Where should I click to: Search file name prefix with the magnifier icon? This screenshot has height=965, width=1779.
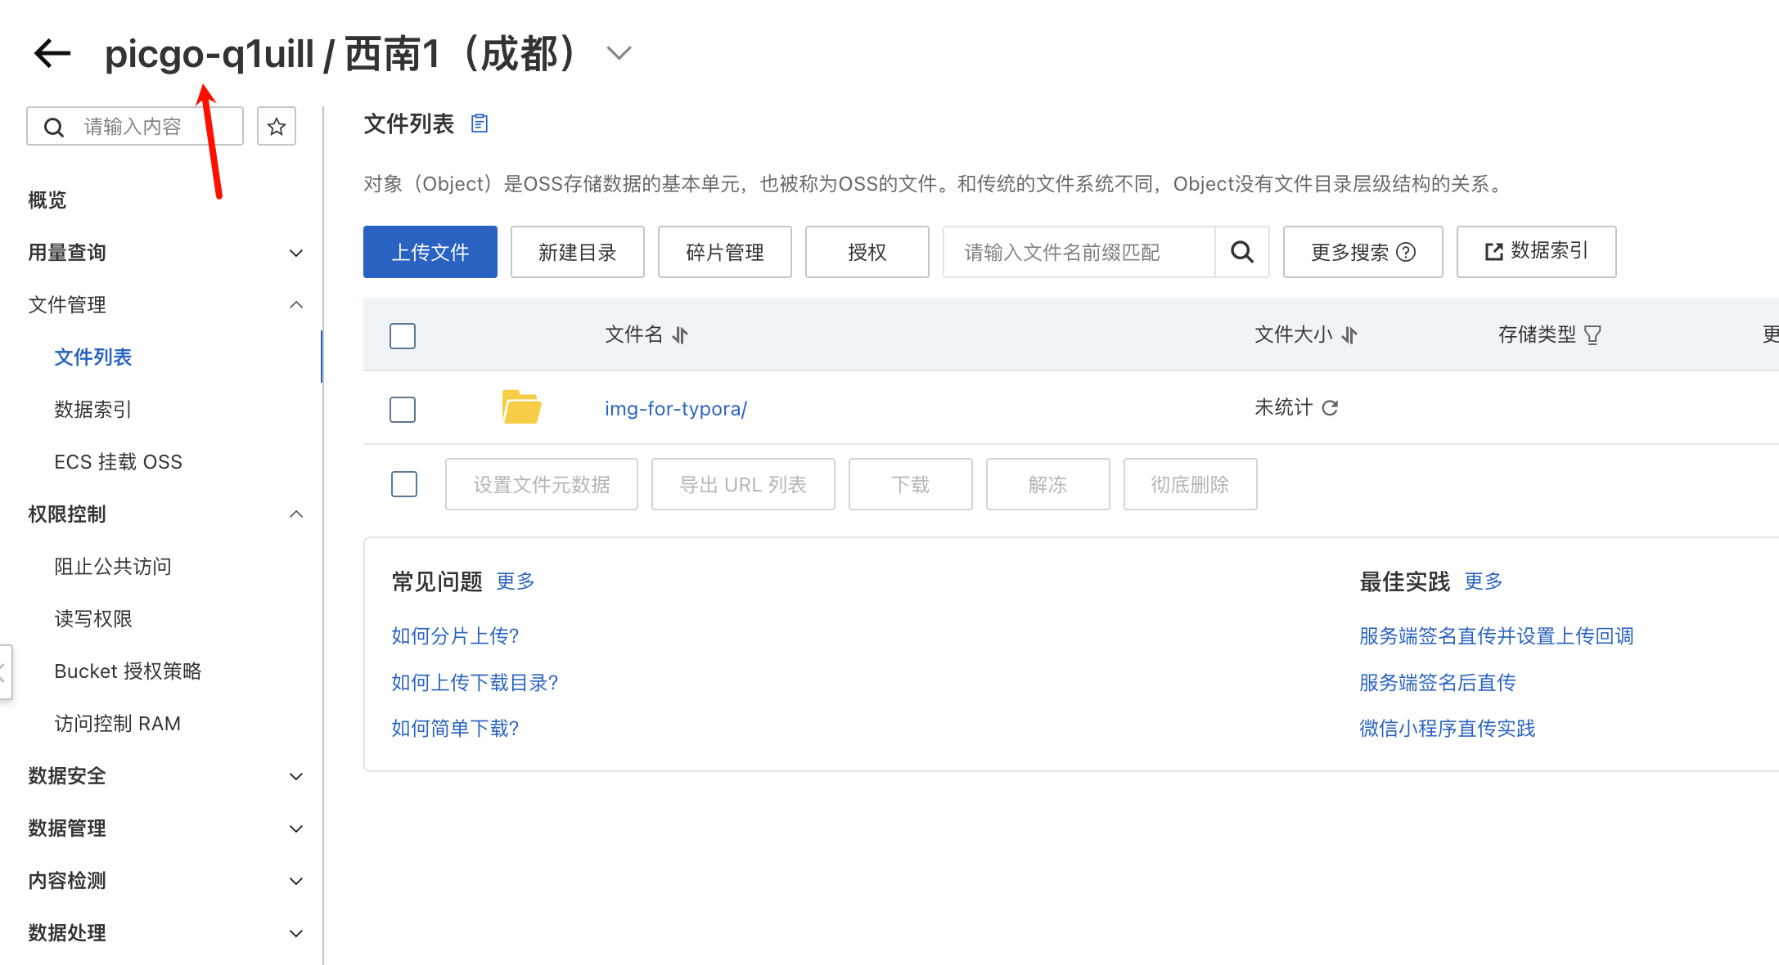coord(1242,252)
